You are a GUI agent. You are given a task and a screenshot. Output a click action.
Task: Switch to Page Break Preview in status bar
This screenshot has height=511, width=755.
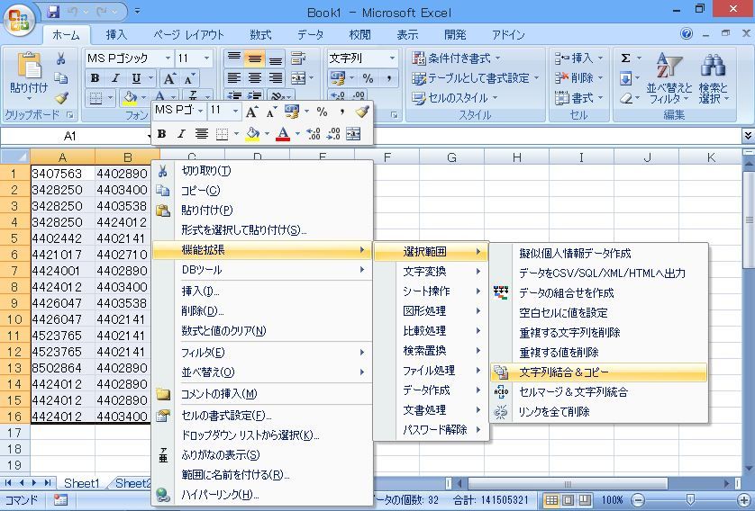point(585,500)
